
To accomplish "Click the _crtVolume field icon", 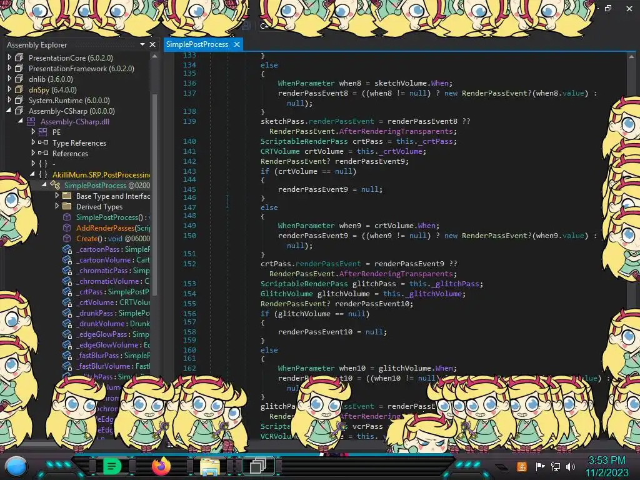I will coord(67,302).
